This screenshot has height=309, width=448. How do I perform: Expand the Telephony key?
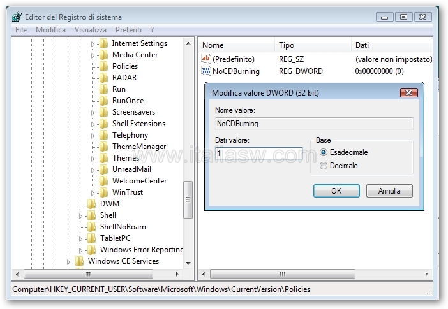[93, 136]
